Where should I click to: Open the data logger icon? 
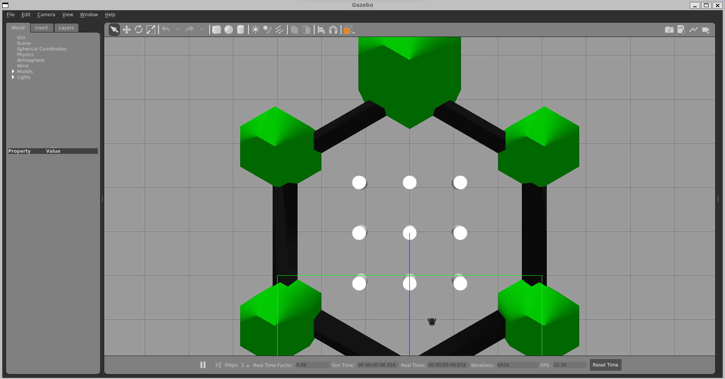[x=681, y=30]
